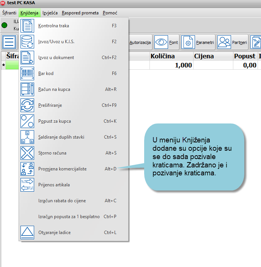Open the Šifranti menu

pos(9,13)
